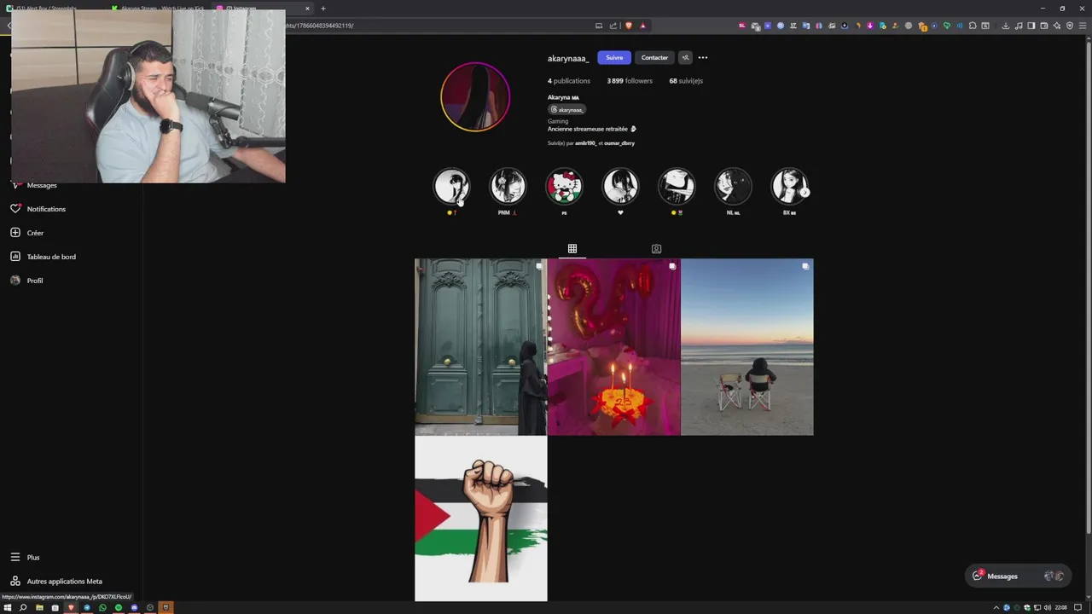The image size is (1092, 614).
Task: Open the Messages item in the Instagram sidebar
Action: click(x=34, y=185)
